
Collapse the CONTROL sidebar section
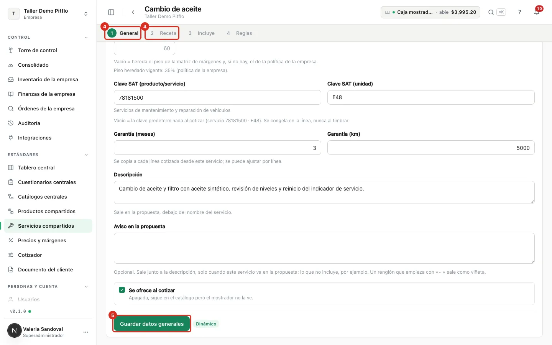pyautogui.click(x=86, y=38)
